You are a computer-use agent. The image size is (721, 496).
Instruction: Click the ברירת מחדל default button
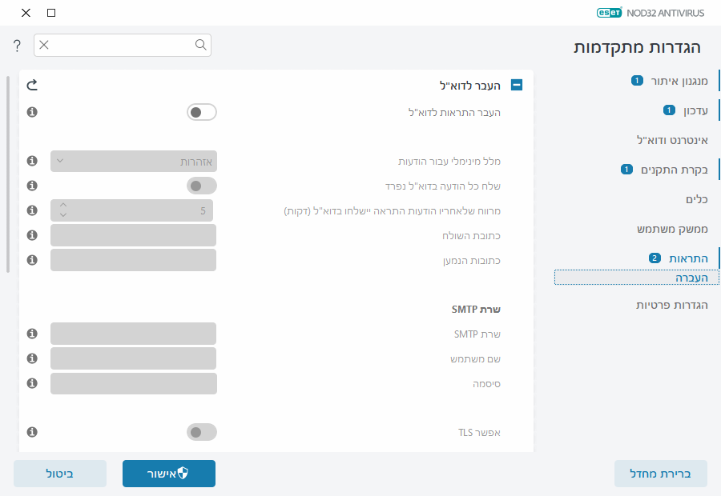click(x=661, y=473)
